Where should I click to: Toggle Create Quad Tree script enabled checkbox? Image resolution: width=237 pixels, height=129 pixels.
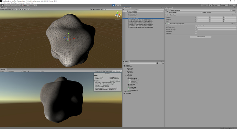(169, 24)
